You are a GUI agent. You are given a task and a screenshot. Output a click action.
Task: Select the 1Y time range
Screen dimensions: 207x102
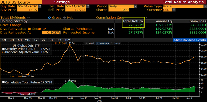point(36,40)
